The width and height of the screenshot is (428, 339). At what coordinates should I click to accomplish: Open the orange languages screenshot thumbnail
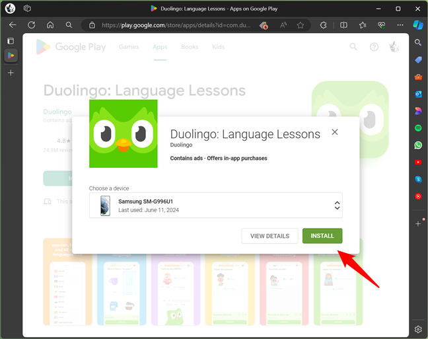tap(67, 282)
